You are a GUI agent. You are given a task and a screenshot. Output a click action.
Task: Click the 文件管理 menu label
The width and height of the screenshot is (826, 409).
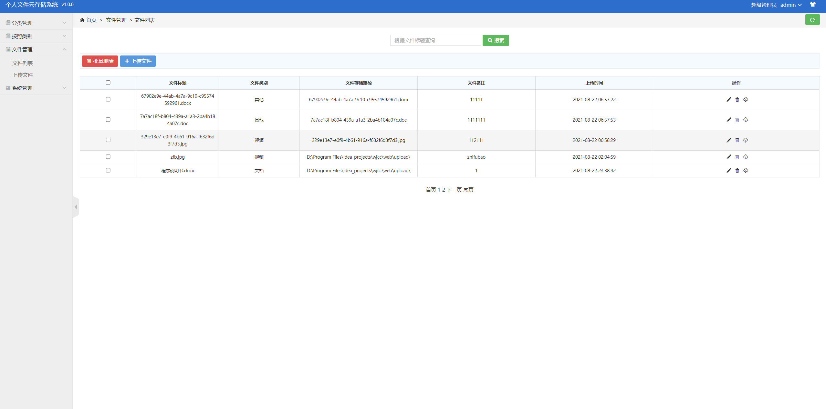(x=22, y=49)
